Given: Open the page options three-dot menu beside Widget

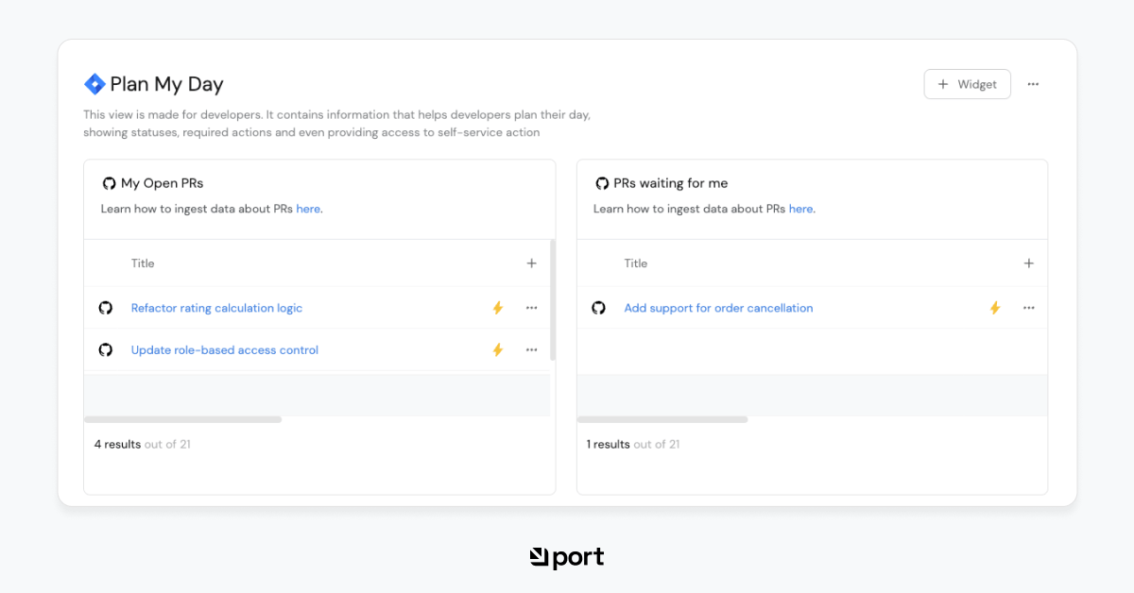Looking at the screenshot, I should tap(1033, 84).
